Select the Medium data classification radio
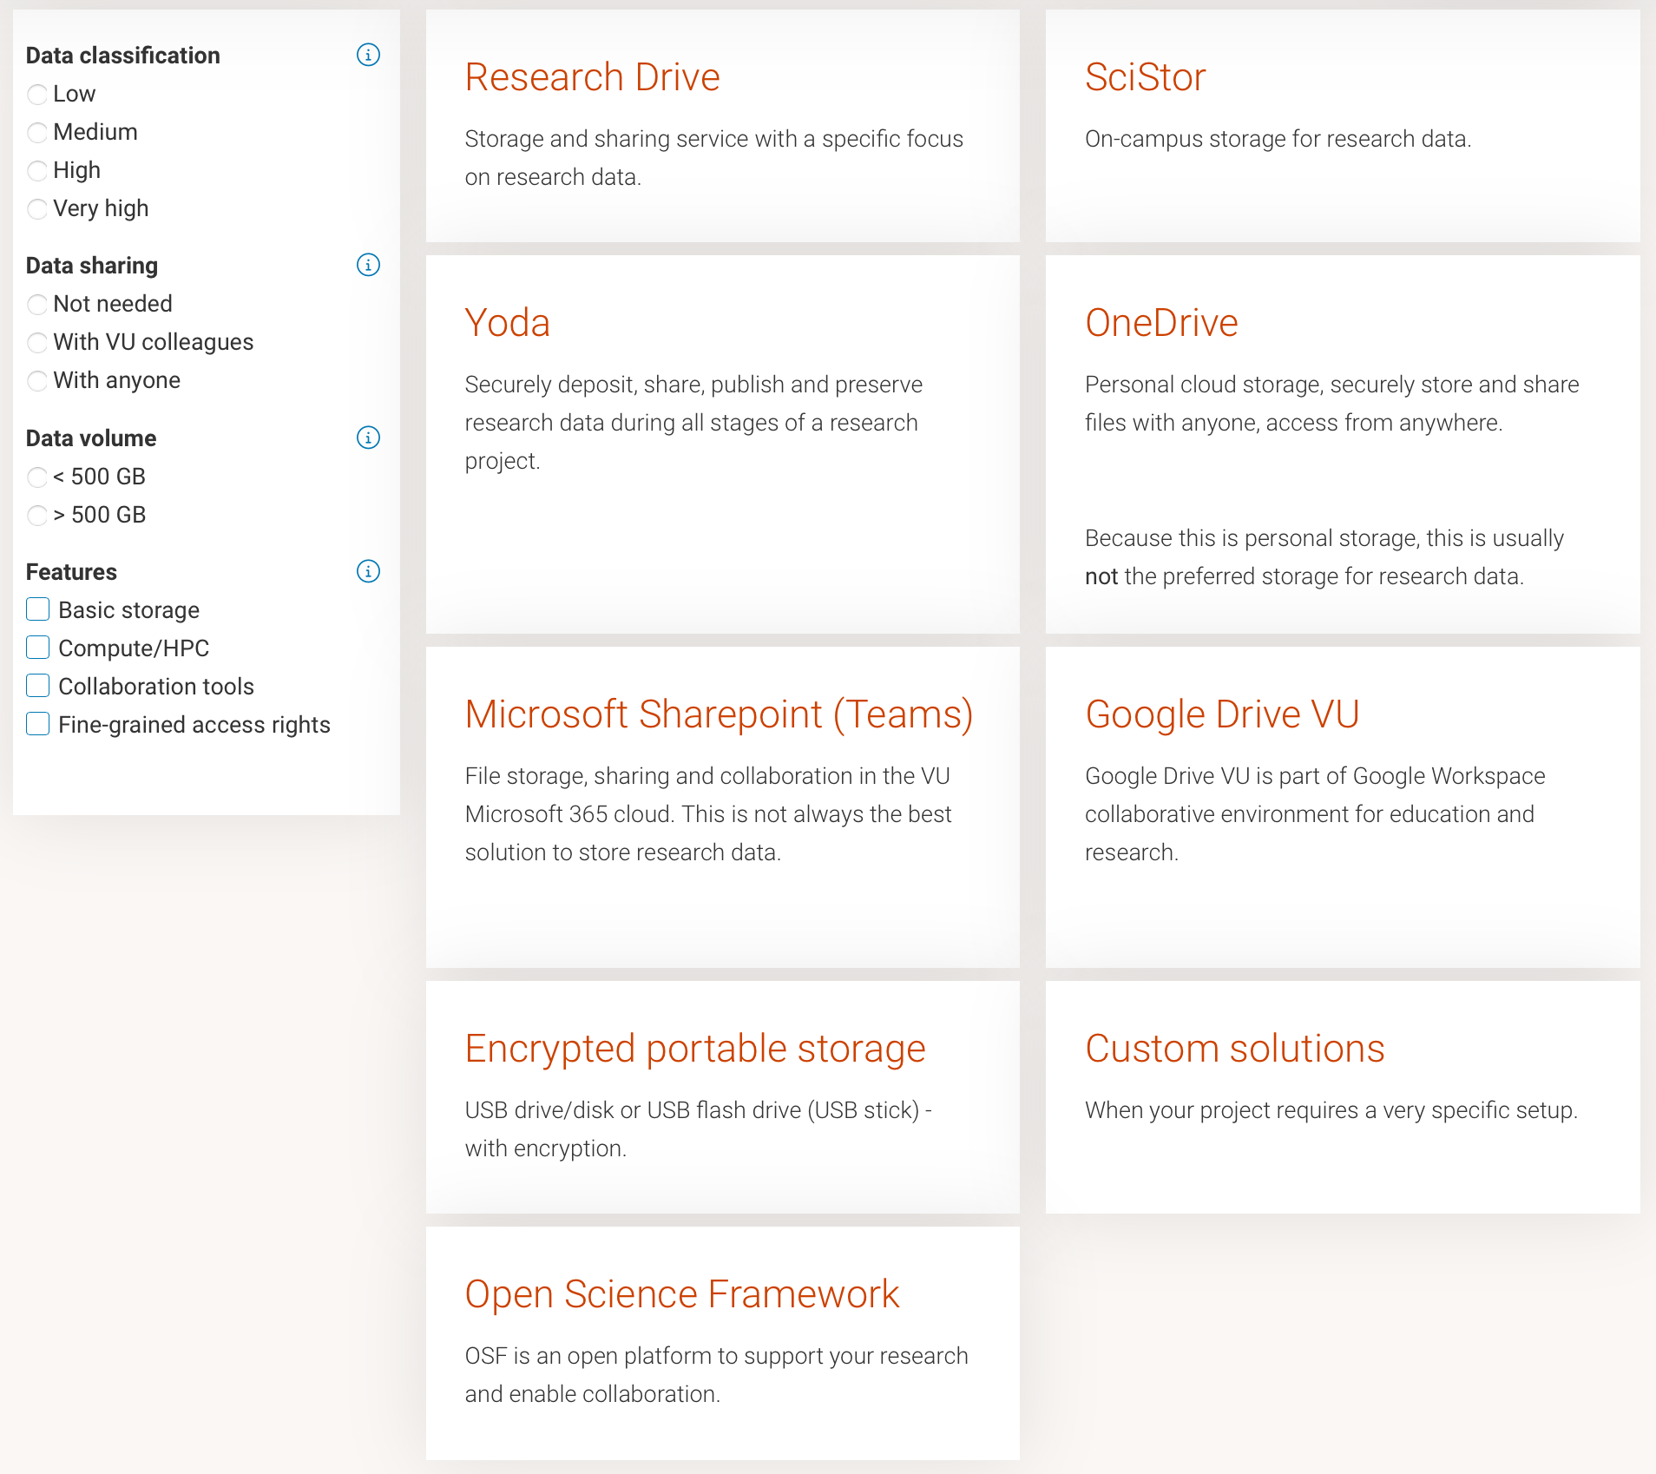This screenshot has width=1656, height=1474. pyautogui.click(x=37, y=132)
